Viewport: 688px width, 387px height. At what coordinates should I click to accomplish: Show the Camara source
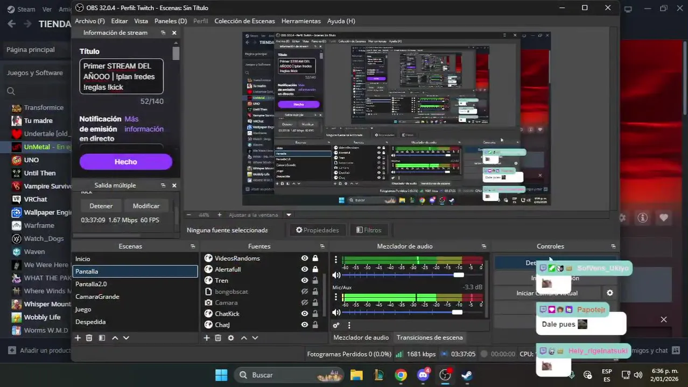[x=305, y=303]
